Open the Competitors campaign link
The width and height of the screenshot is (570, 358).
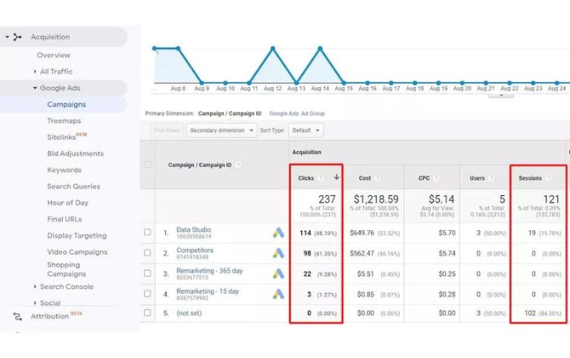pyautogui.click(x=195, y=250)
